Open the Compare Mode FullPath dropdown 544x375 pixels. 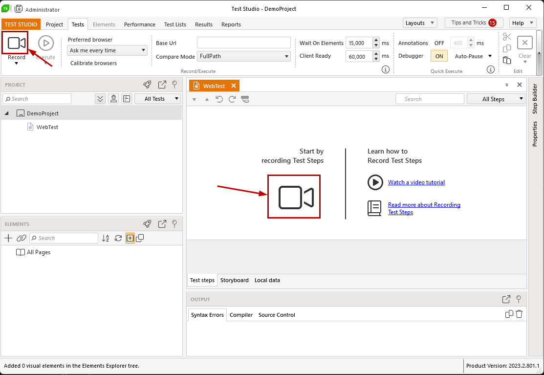coord(244,56)
